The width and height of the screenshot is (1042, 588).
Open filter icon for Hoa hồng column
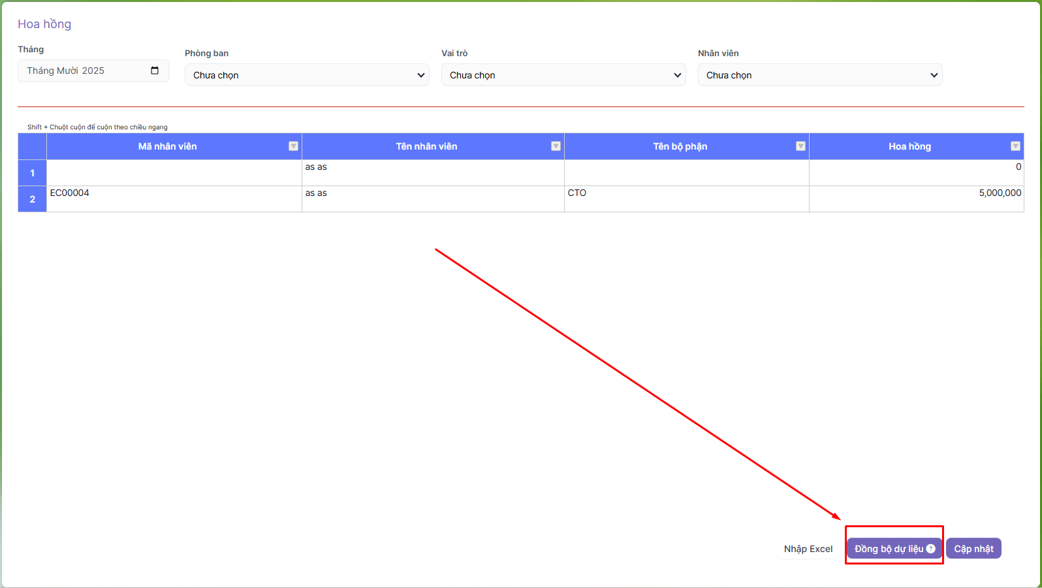pos(1015,146)
